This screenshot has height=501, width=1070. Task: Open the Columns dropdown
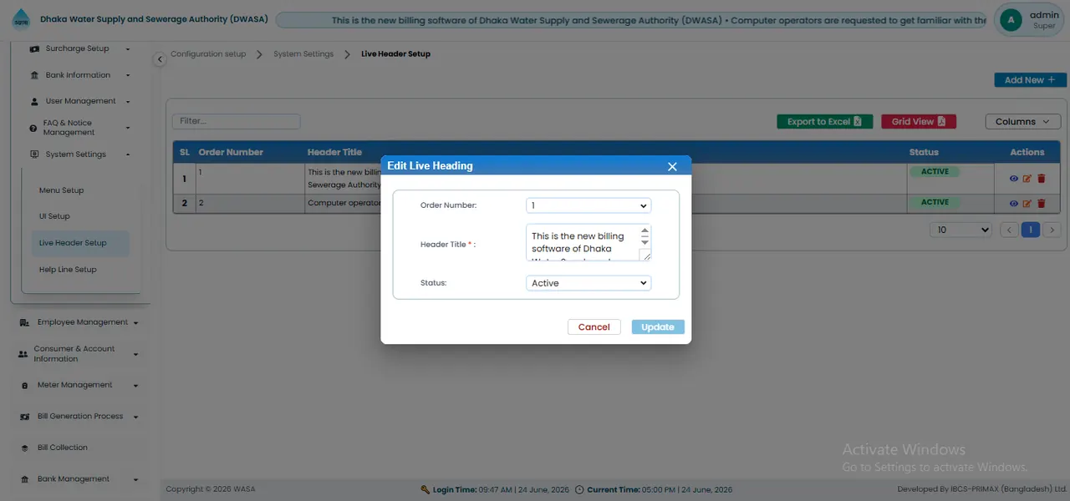pyautogui.click(x=1023, y=122)
